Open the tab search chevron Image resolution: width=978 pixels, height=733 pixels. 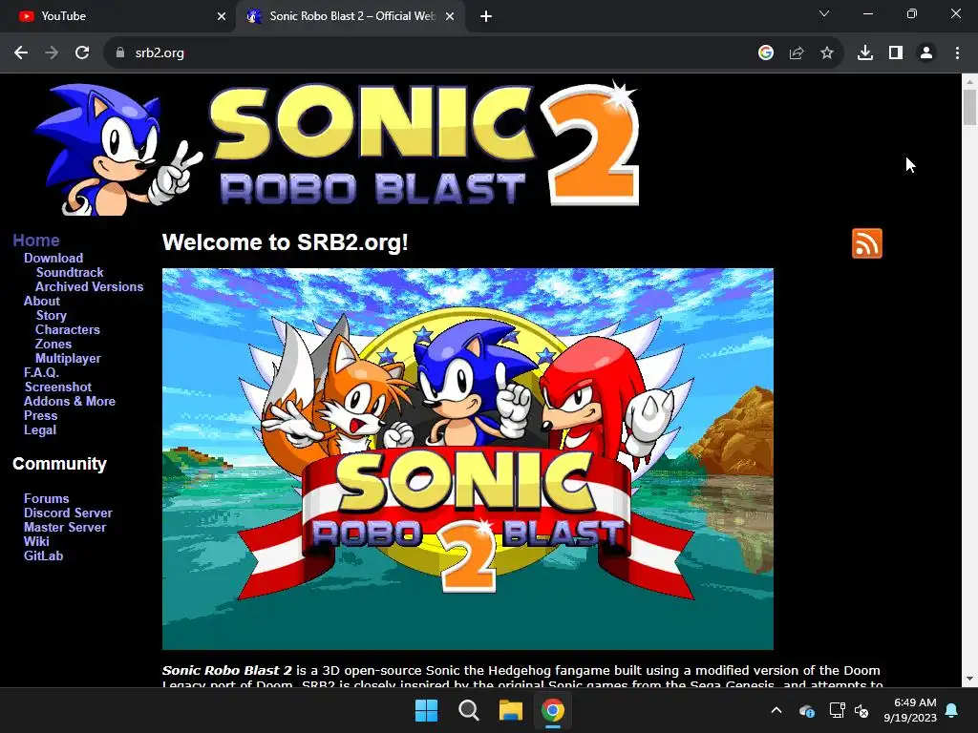pos(824,13)
